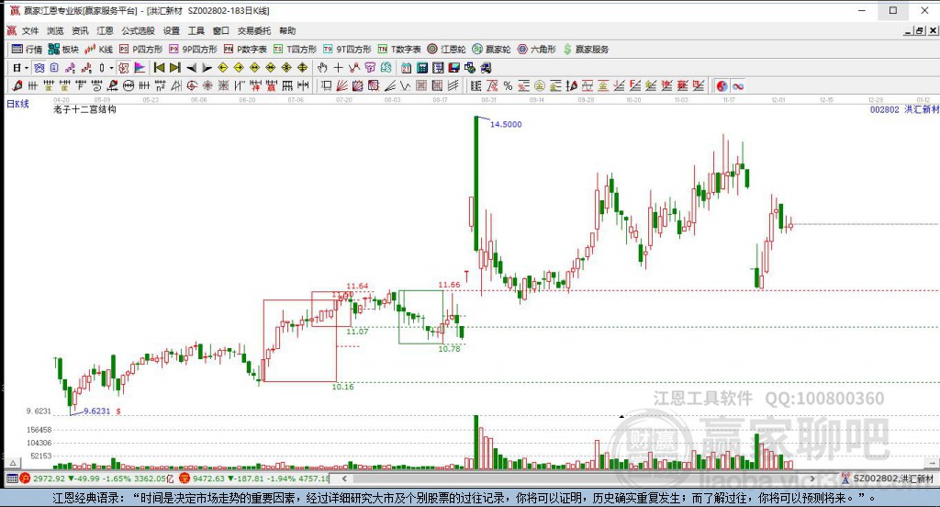Jump to the first bar icon
940x507 pixels.
159,68
